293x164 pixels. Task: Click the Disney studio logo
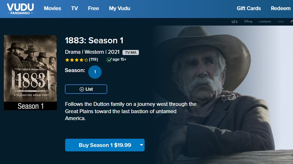point(248,22)
